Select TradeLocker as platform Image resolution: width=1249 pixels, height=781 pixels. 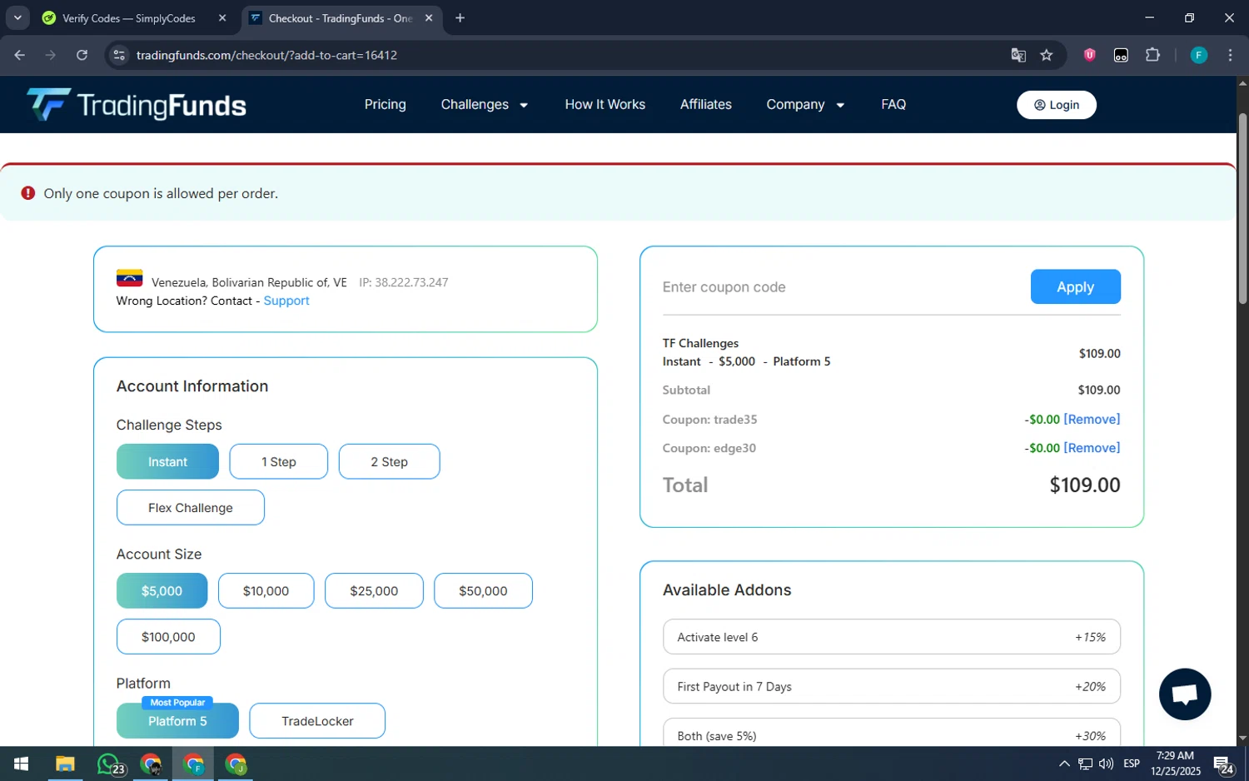coord(317,720)
